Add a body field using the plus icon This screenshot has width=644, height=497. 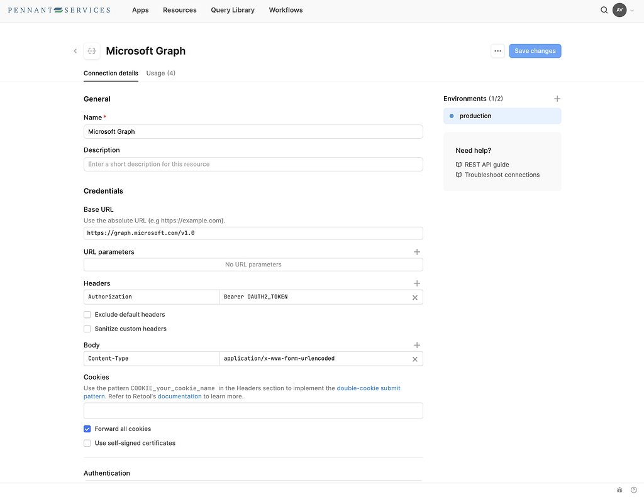tap(416, 344)
